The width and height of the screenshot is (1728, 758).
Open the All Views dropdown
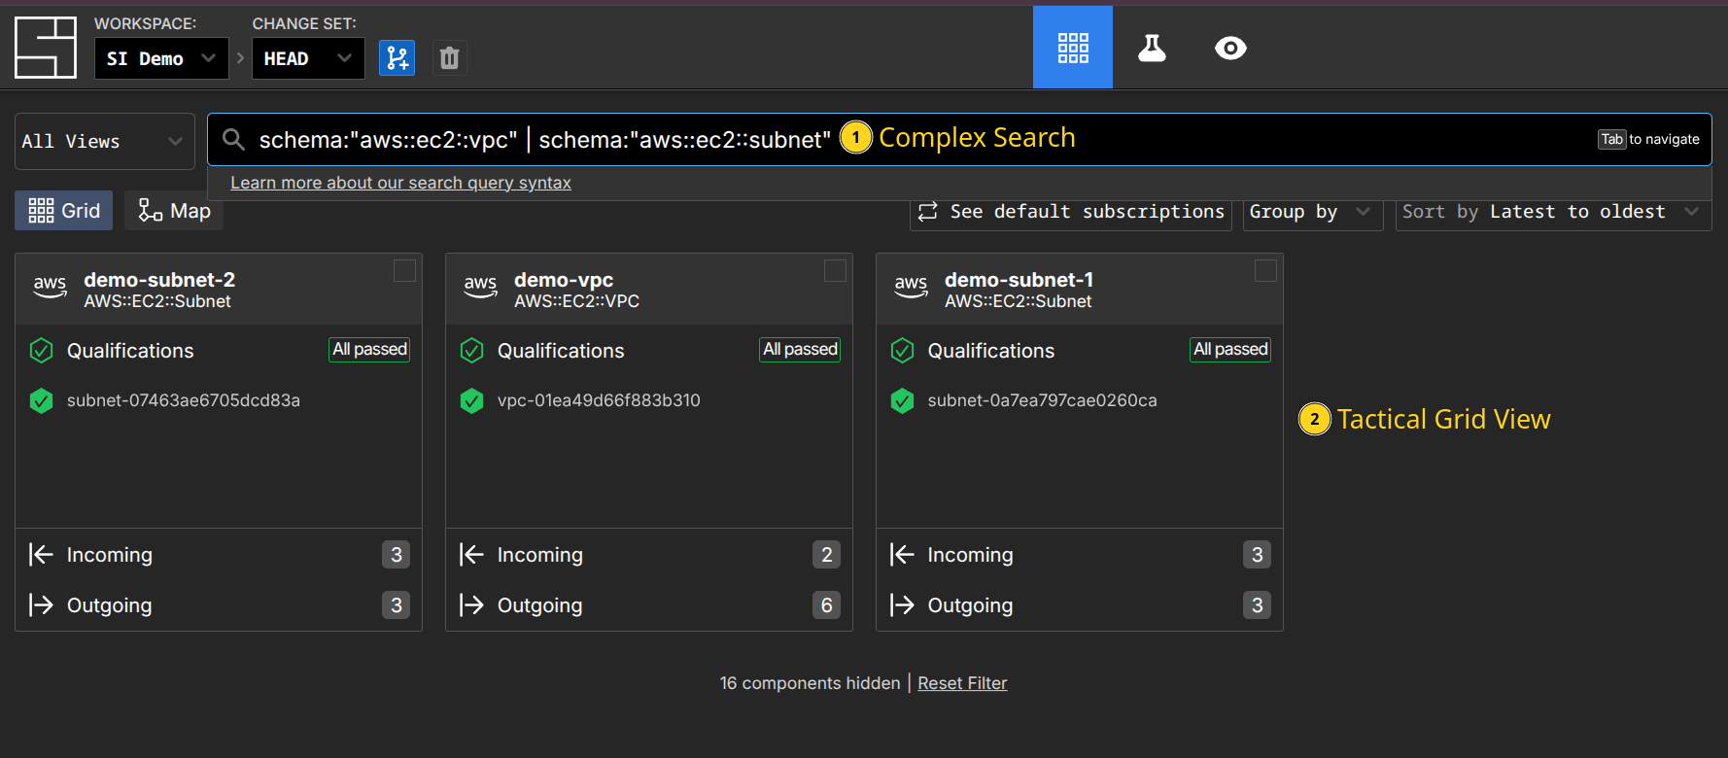tap(104, 142)
